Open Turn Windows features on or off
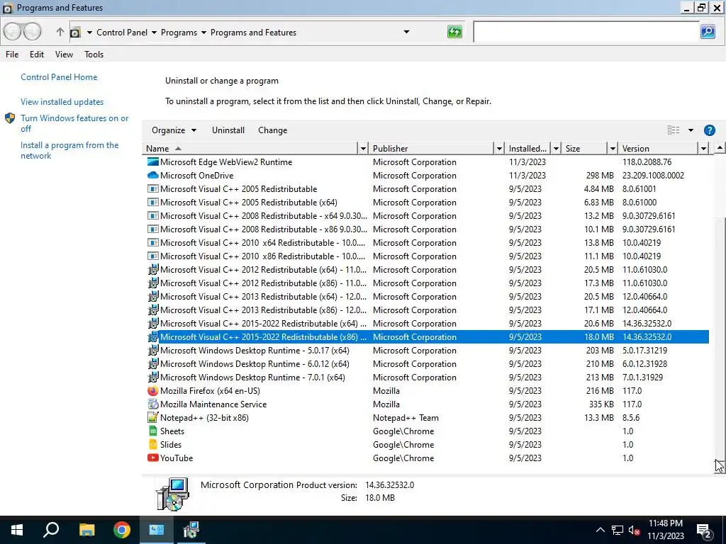The width and height of the screenshot is (726, 544). coord(74,123)
